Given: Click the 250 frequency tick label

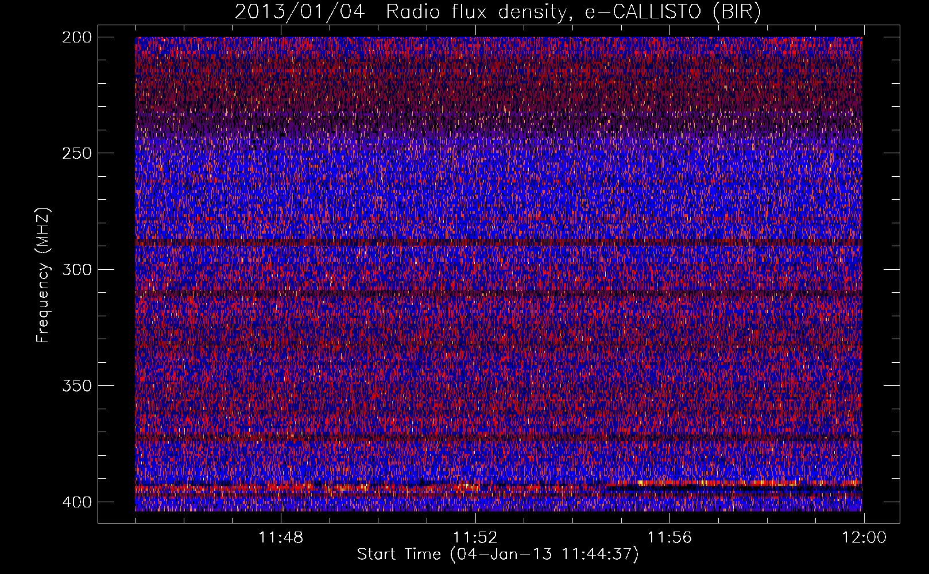Looking at the screenshot, I should tap(76, 153).
